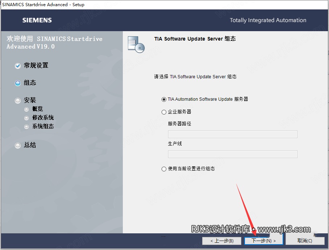Click the 'Totally Integrated Automation' header text
Screen dimensions: 329x250
pos(268,20)
